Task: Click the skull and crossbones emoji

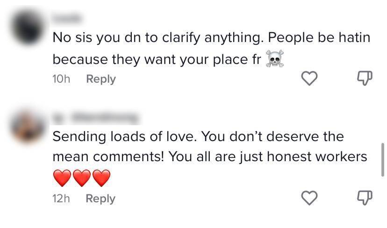Action: click(275, 60)
